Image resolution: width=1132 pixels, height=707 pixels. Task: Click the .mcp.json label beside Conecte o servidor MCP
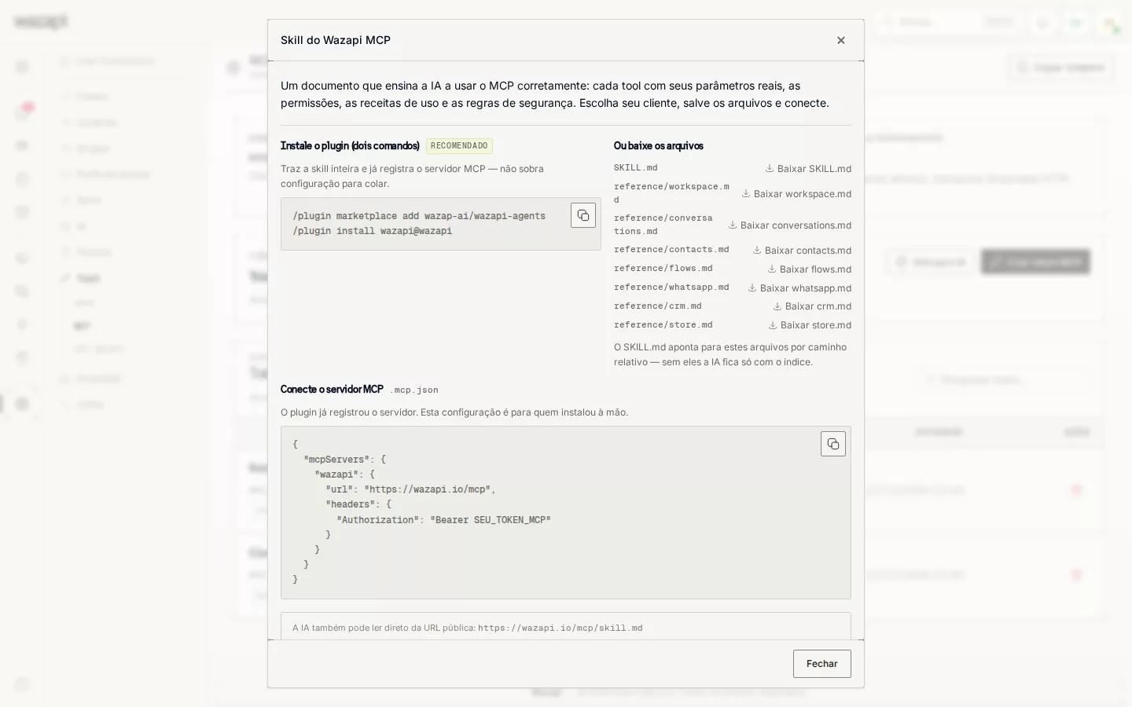pyautogui.click(x=414, y=390)
